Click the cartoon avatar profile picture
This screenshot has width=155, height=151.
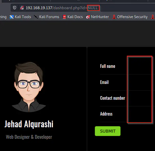point(29,87)
